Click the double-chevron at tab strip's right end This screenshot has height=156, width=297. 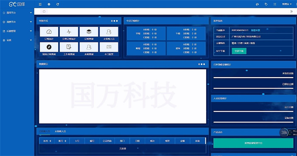point(291,11)
